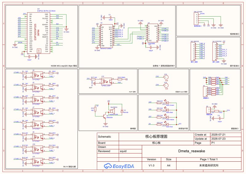Select the TLP627_RDP optocoupler U12
This screenshot has height=174, width=246.
(x=106, y=81)
